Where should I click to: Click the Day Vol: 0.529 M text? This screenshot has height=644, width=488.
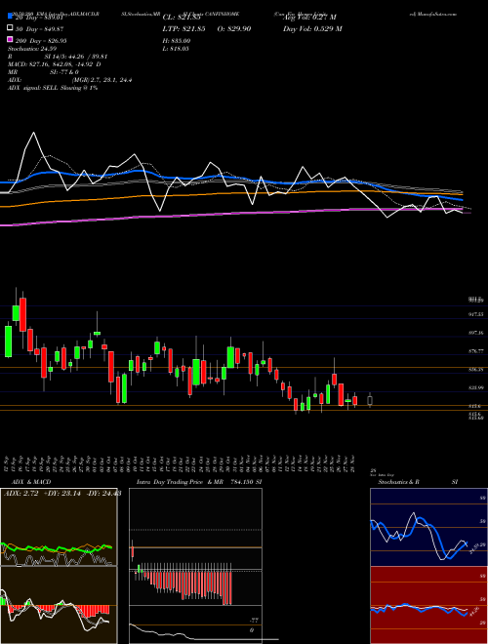[312, 29]
